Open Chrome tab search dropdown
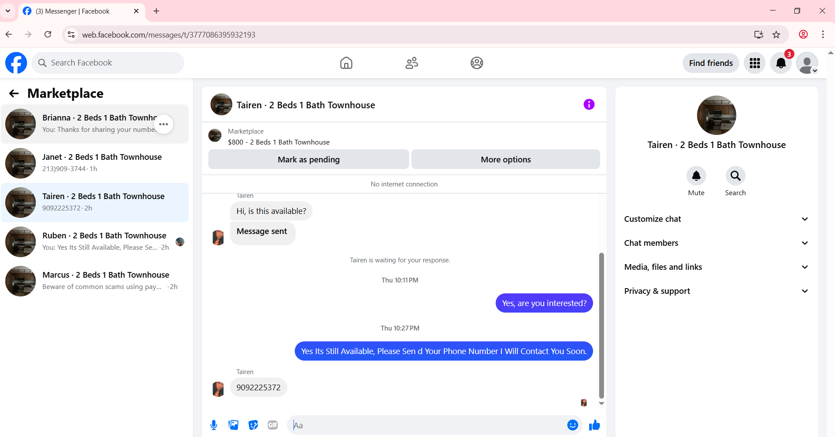Screen dimensions: 835x437 click(8, 11)
